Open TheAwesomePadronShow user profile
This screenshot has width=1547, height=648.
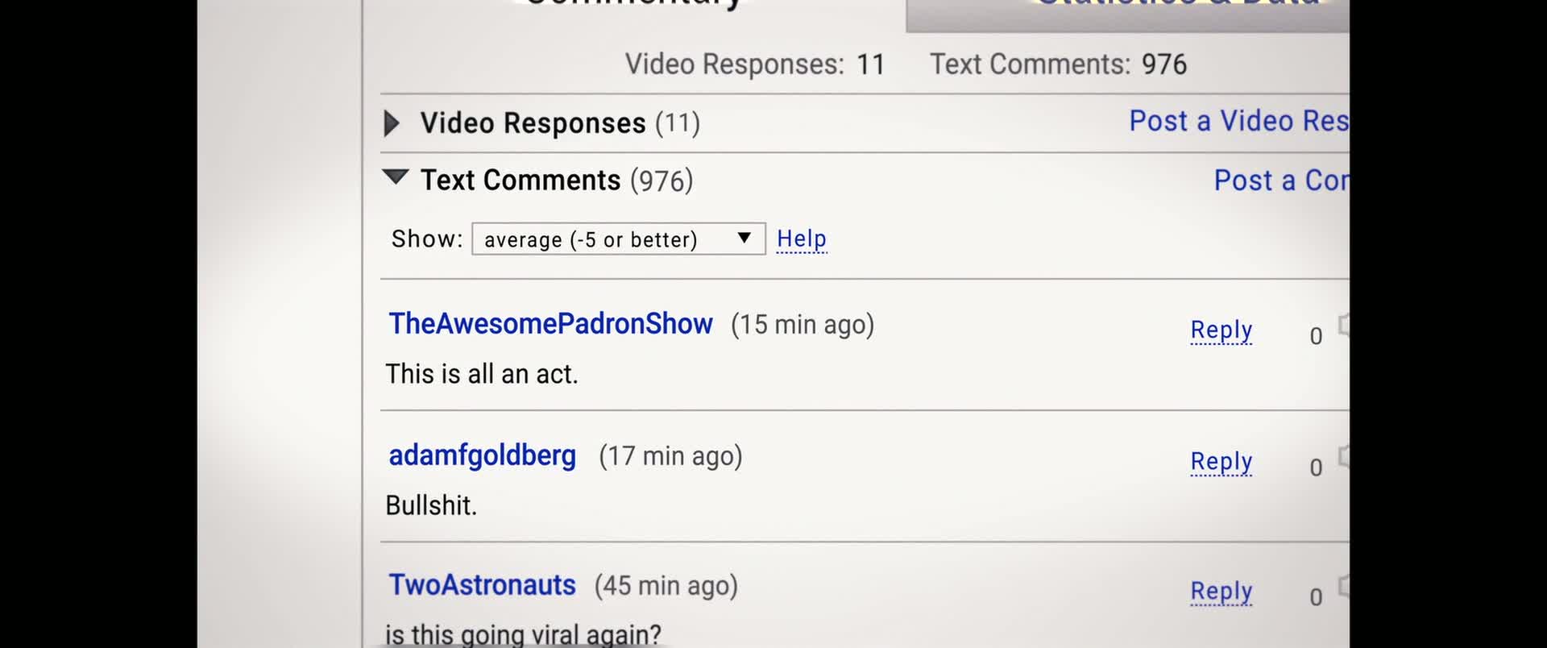[x=550, y=323]
